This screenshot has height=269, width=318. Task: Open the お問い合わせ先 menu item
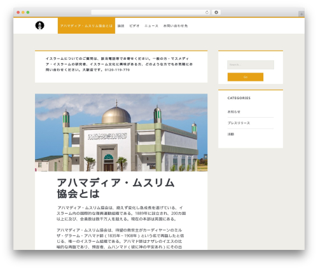(176, 26)
